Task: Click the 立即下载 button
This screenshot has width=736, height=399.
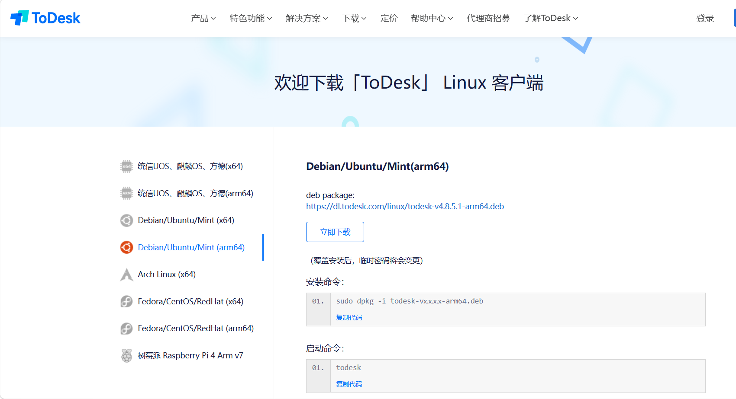Action: click(x=335, y=232)
